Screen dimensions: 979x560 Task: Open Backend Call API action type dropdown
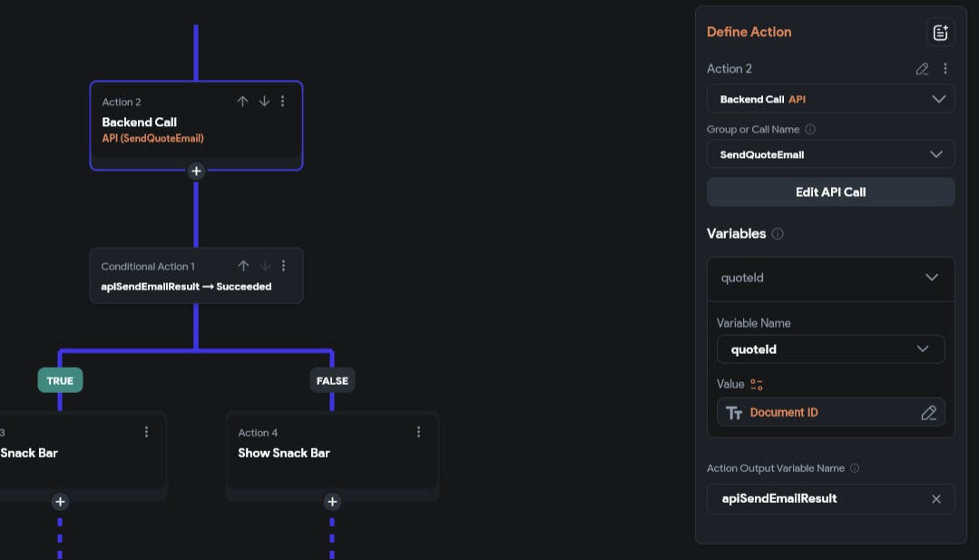[830, 99]
